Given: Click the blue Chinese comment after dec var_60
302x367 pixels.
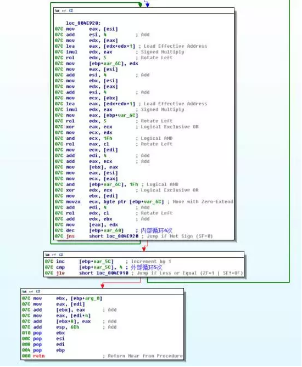Looking at the screenshot, I should [156, 230].
